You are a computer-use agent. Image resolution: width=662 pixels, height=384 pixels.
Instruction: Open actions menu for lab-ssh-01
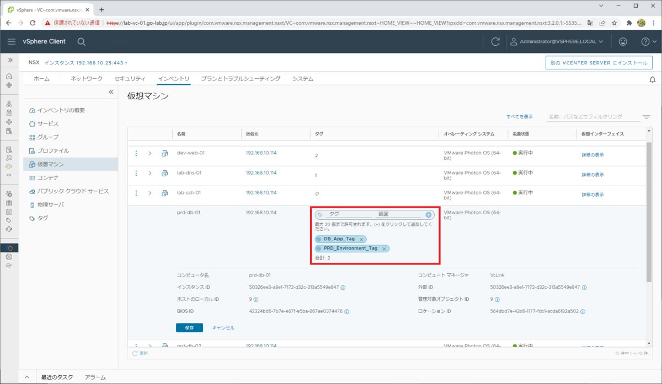pyautogui.click(x=136, y=193)
